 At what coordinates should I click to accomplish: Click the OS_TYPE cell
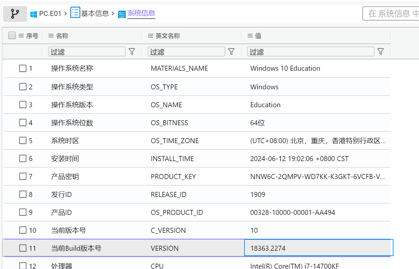coord(164,87)
